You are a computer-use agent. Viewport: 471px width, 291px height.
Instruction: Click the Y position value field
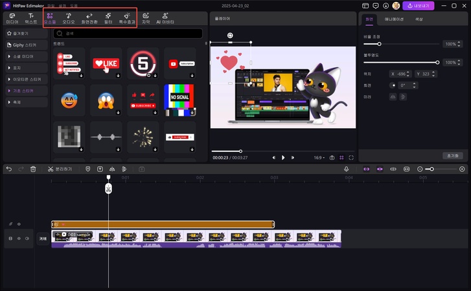[x=426, y=74]
